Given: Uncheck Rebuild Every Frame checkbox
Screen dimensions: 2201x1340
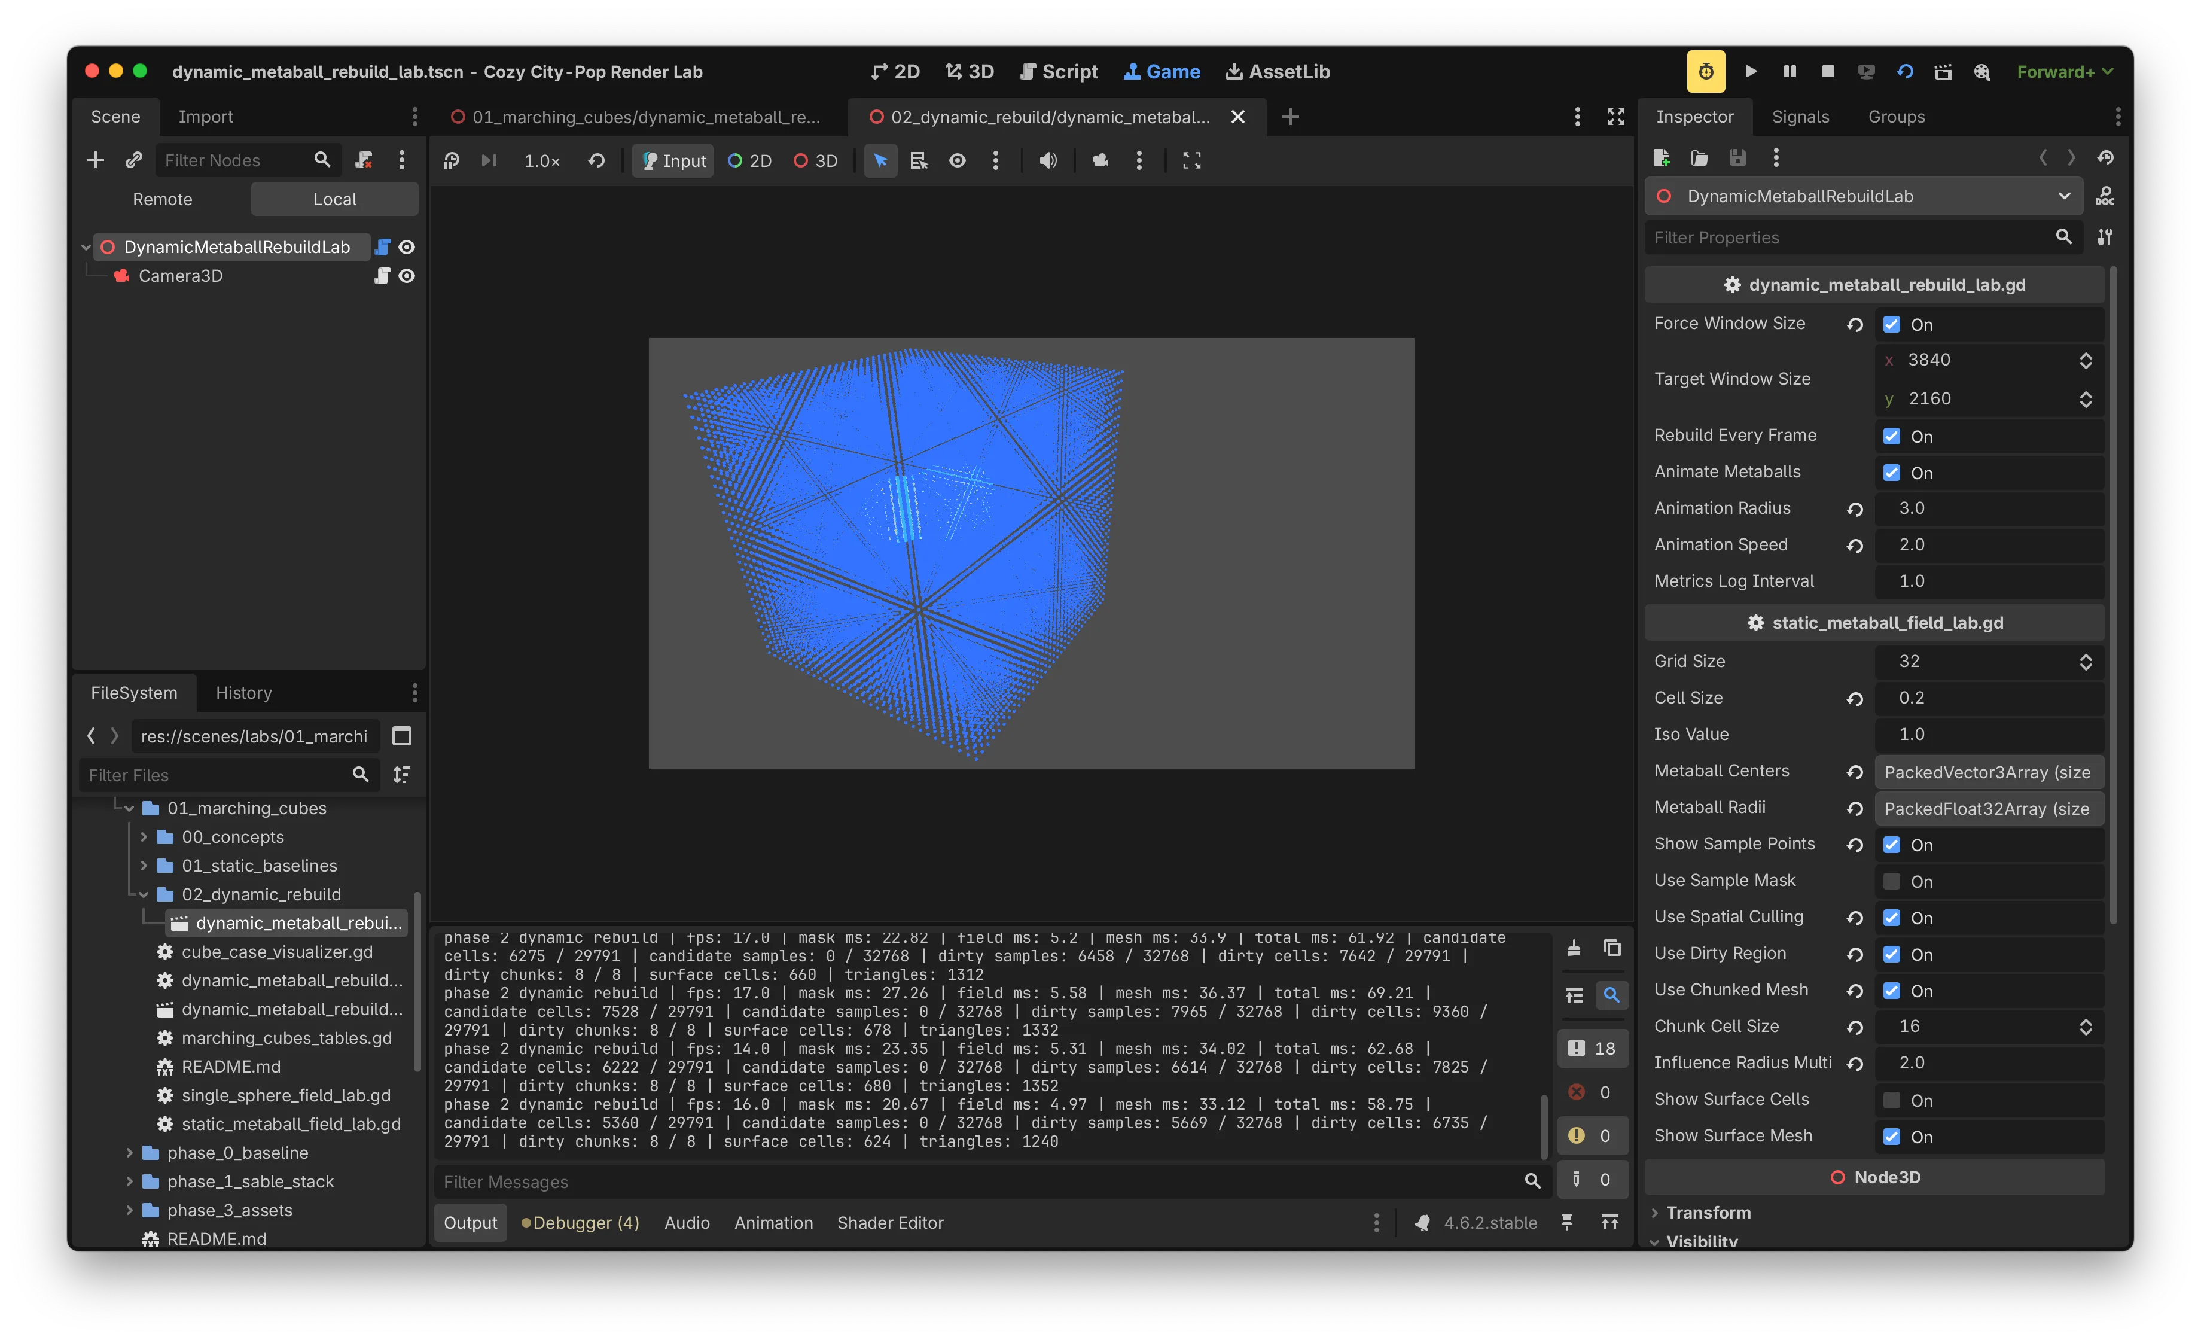Looking at the screenshot, I should click(1891, 436).
